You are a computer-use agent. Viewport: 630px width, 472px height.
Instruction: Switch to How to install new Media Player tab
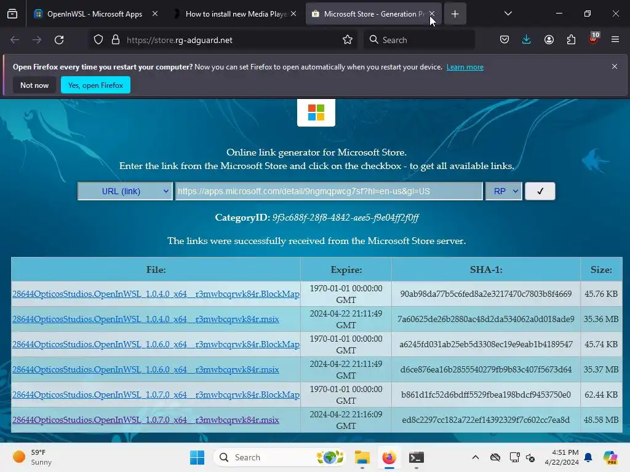[236, 14]
